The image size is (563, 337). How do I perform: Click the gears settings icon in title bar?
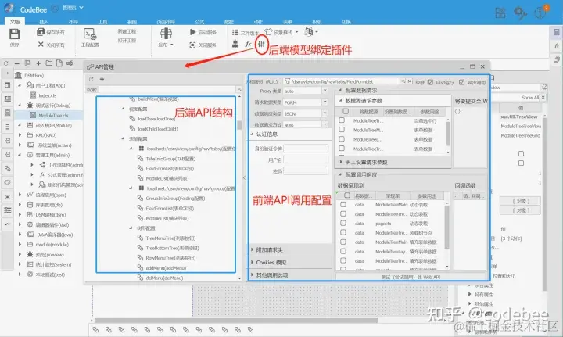[520, 13]
